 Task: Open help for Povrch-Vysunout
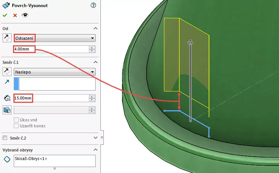click(x=93, y=5)
